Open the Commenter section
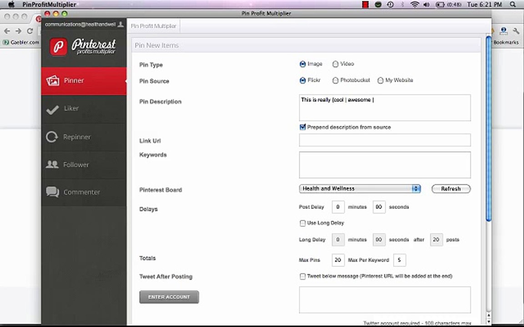This screenshot has height=327, width=524. [84, 192]
